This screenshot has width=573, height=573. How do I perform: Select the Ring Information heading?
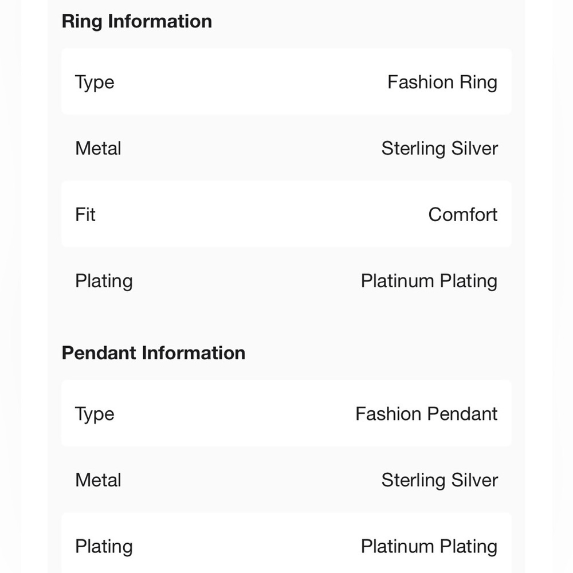[137, 22]
